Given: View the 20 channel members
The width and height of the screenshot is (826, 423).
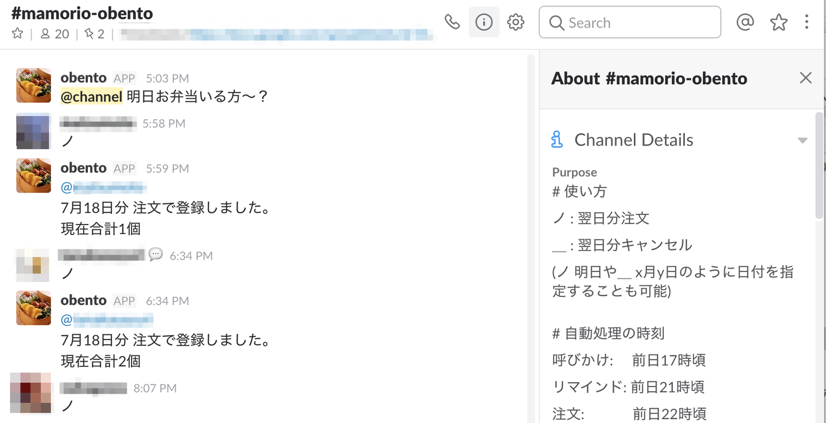Looking at the screenshot, I should pos(55,34).
